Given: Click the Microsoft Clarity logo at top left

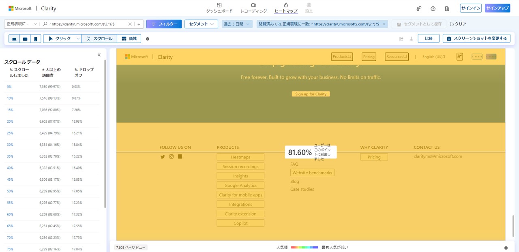Looking at the screenshot, I should pos(32,8).
